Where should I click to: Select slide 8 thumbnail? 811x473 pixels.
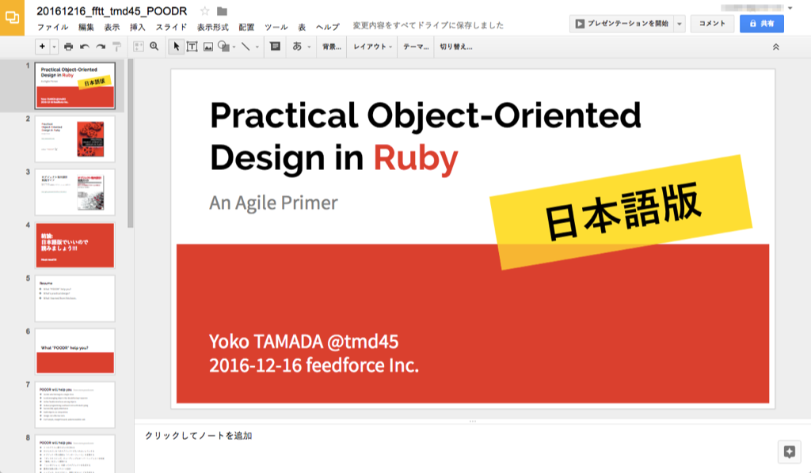(x=75, y=454)
